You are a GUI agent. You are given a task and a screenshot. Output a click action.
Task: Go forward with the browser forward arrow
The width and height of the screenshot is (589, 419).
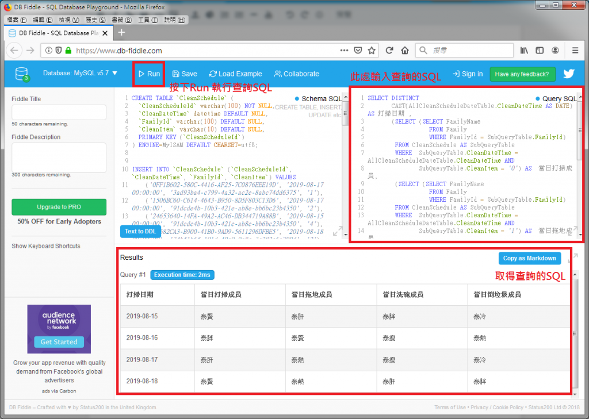(x=30, y=51)
